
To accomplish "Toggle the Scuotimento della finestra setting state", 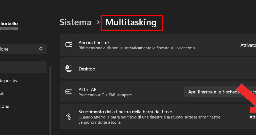I will click(x=252, y=117).
